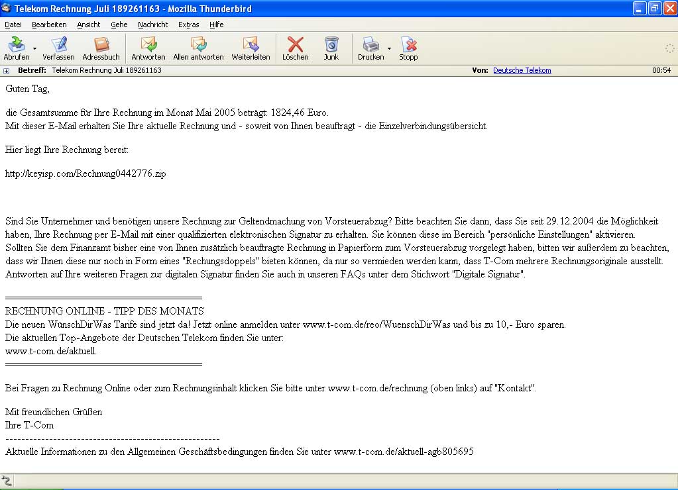Viewport: 678px width, 490px height.
Task: Click the Stopp toolbar button
Action: pos(408,48)
